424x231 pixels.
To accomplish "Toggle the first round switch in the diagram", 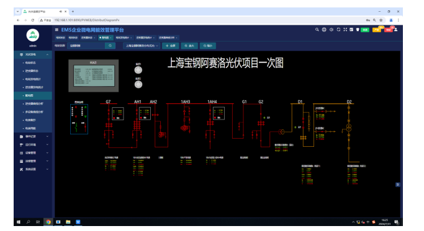I will (138, 70).
